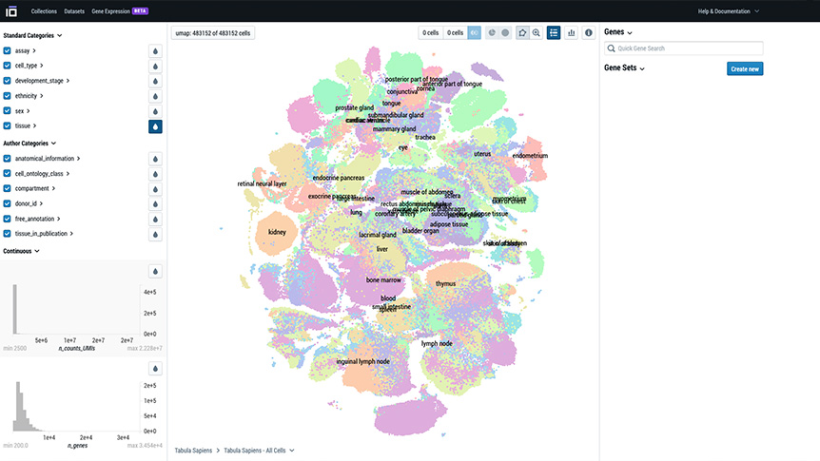
Task: Click the gene search magnifier icon
Action: click(611, 48)
